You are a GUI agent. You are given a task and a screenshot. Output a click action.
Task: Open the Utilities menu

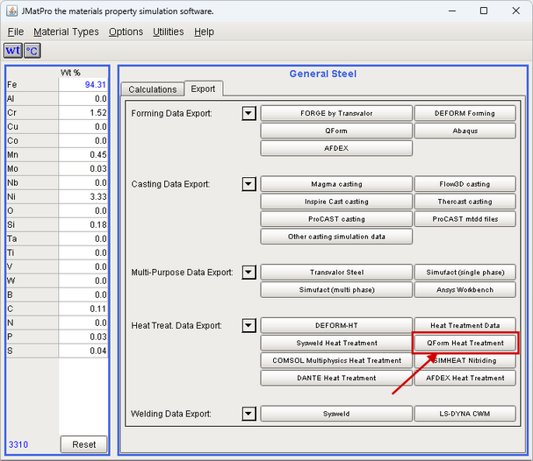click(x=168, y=32)
